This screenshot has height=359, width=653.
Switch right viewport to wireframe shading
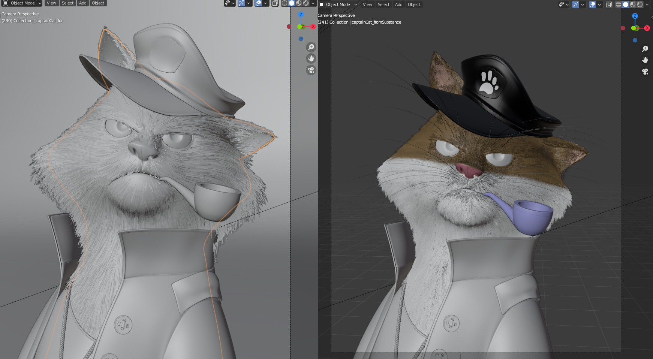point(619,4)
